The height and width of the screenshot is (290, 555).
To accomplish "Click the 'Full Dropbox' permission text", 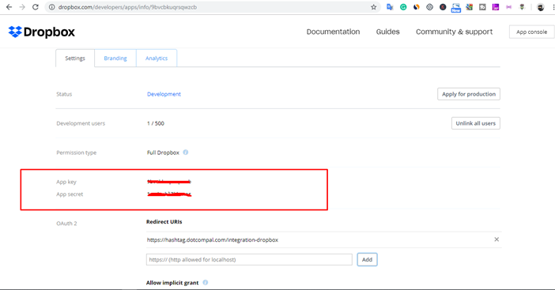I will [163, 153].
